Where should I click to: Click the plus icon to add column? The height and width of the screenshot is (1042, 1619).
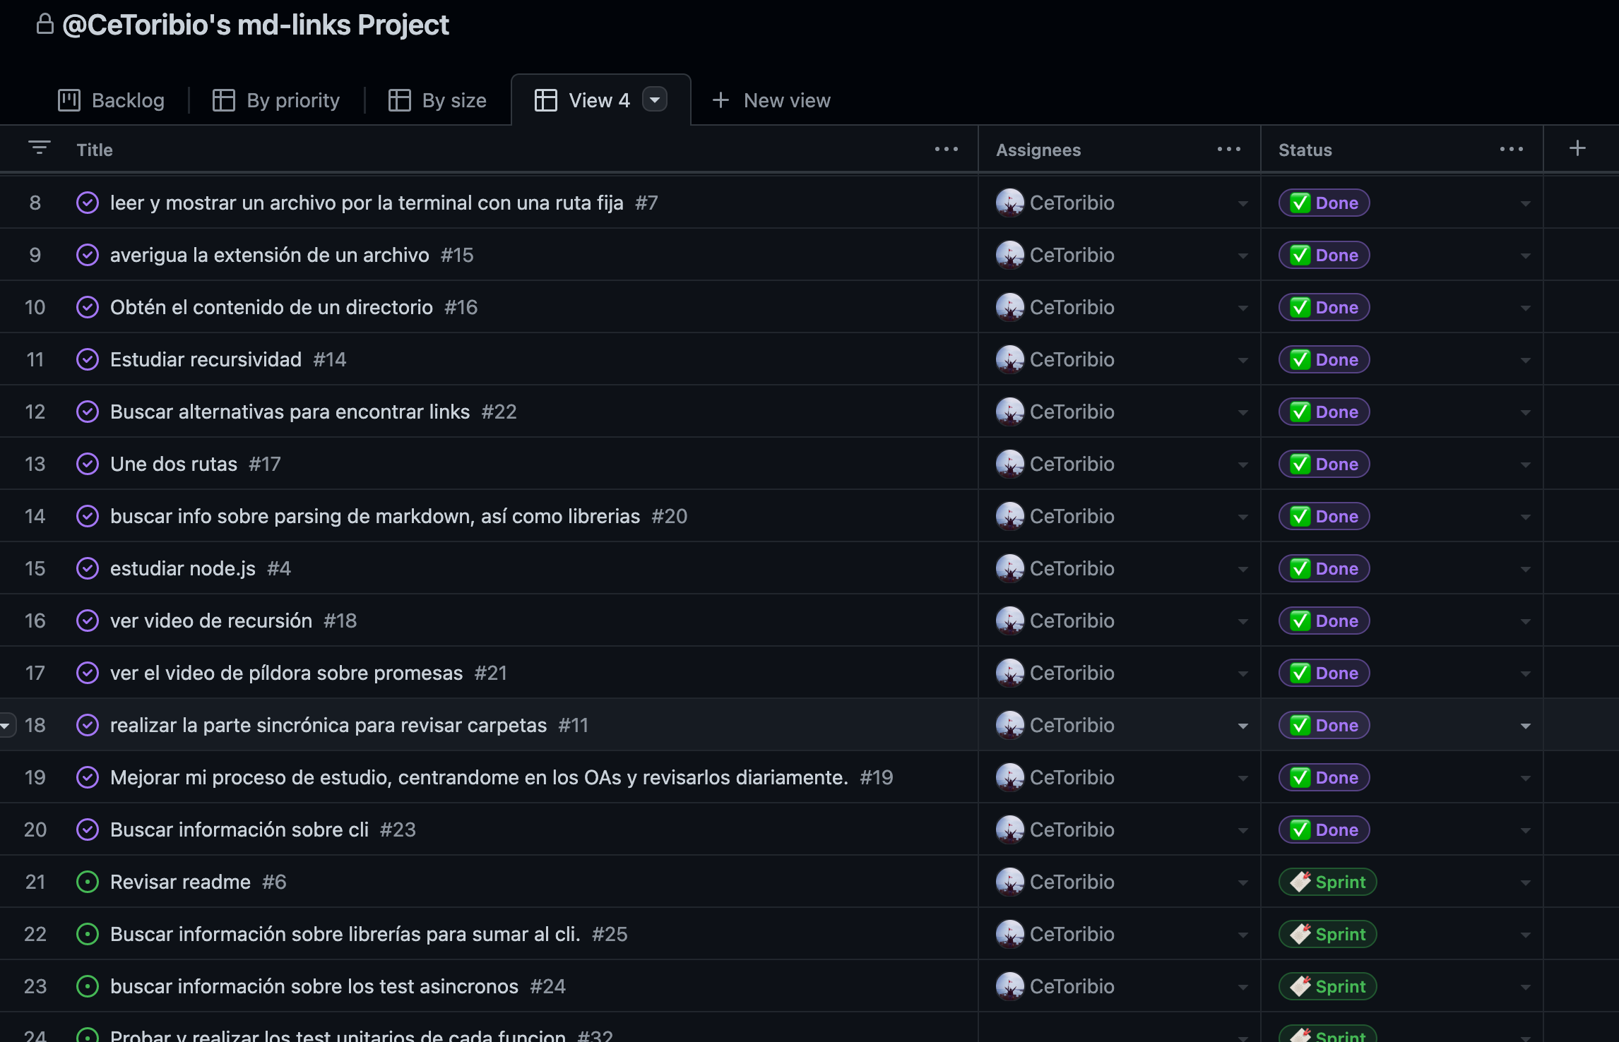tap(1577, 148)
